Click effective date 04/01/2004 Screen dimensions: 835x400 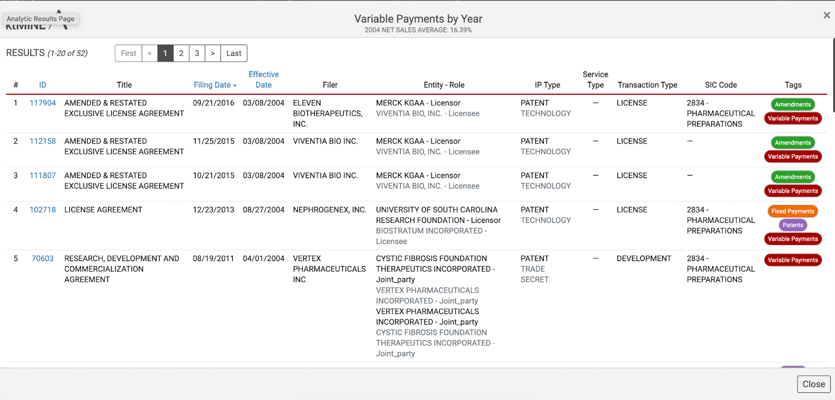[x=264, y=258]
